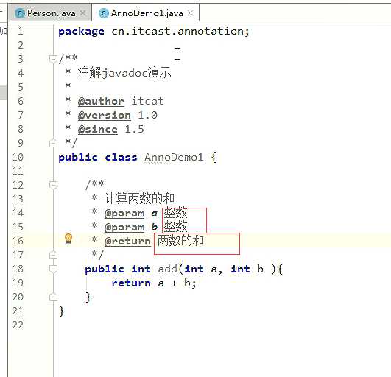
Task: Click the @param tag for parameter b
Action: [124, 228]
